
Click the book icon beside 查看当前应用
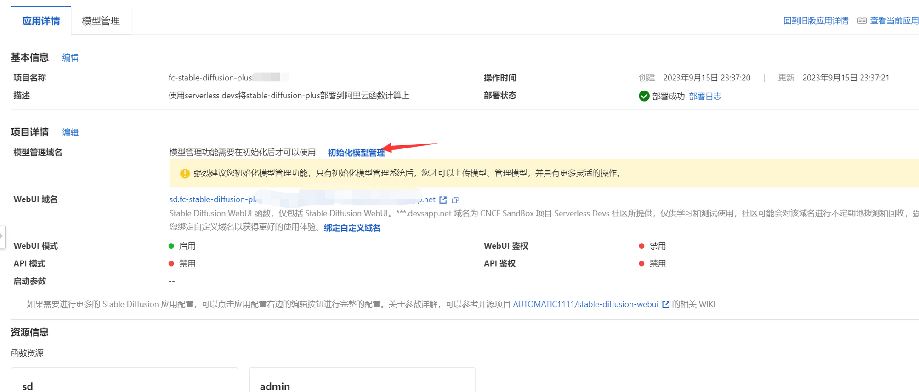point(862,21)
